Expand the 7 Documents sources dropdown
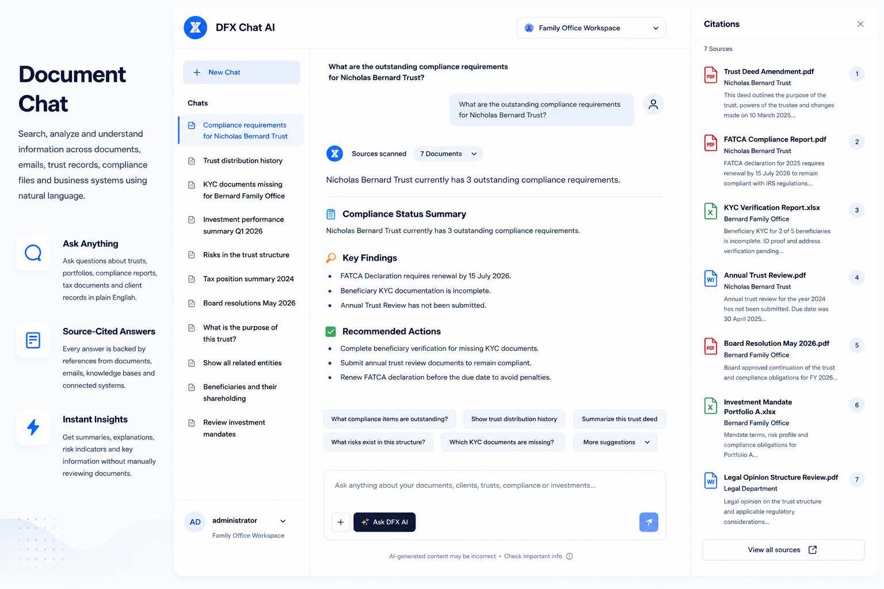The image size is (884, 589). [448, 154]
